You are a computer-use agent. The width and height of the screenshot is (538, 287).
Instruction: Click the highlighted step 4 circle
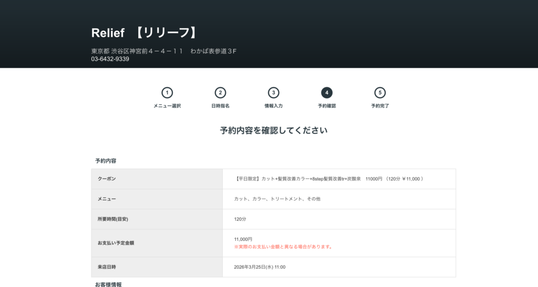click(327, 93)
